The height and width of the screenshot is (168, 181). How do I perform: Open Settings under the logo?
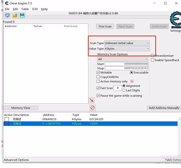[x=176, y=31]
